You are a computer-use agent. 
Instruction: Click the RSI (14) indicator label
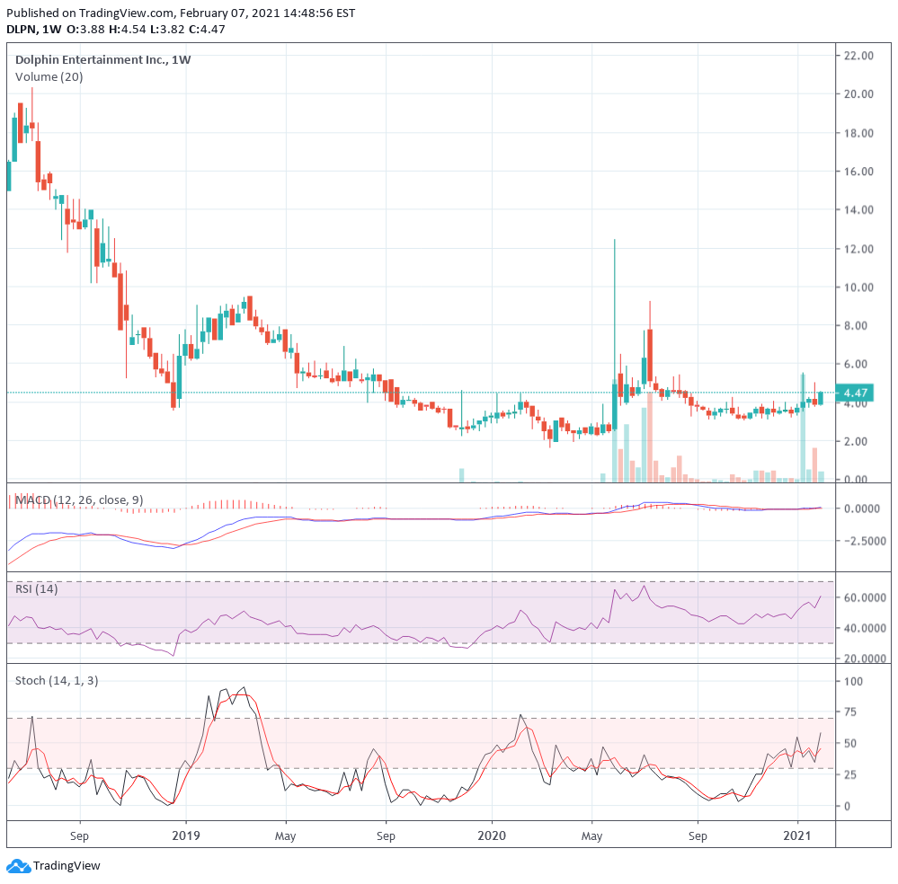37,588
